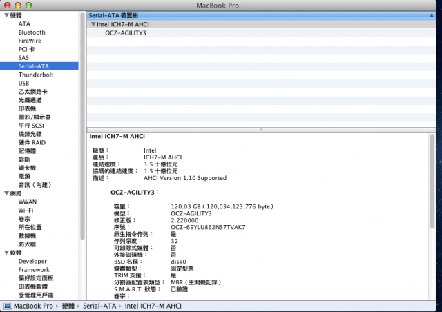Select 數據機 in the sidebar
The width and height of the screenshot is (442, 312).
click(27, 235)
